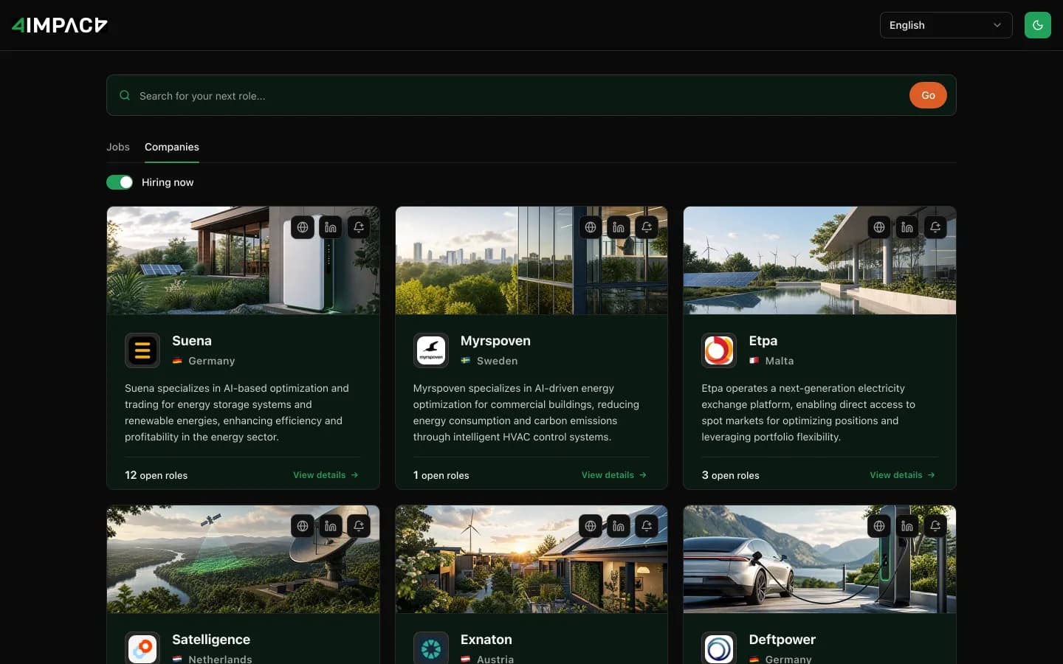The height and width of the screenshot is (664, 1063).
Task: Subscribe to Myrspoven alerts with bell icon
Action: [647, 227]
